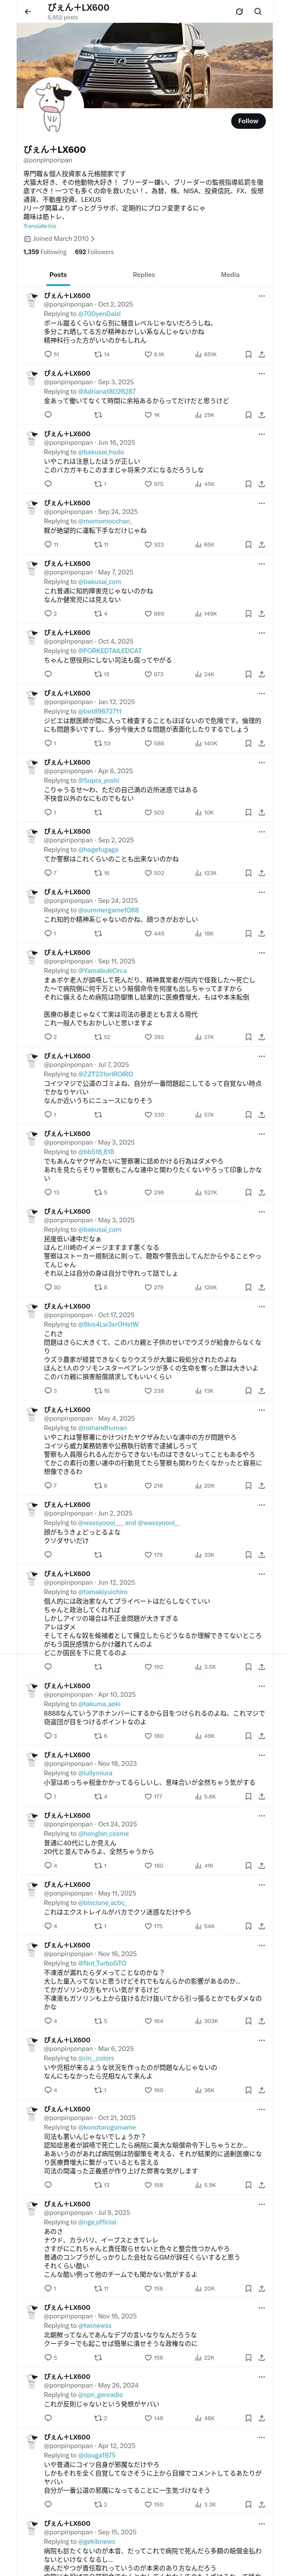Image resolution: width=289 pixels, height=2576 pixels.
Task: Follow the ぴえん+LX600 account
Action: 247,121
